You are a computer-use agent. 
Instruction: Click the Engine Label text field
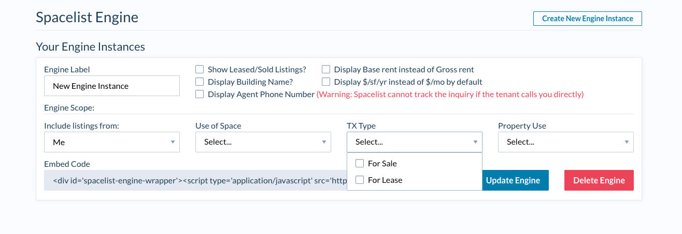[x=111, y=86]
